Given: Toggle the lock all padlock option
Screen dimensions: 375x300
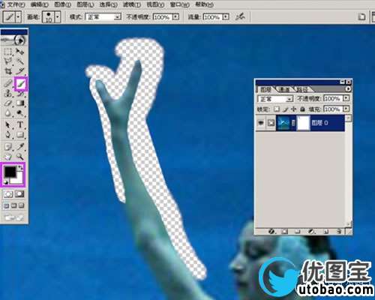Looking at the screenshot, I should coord(302,109).
